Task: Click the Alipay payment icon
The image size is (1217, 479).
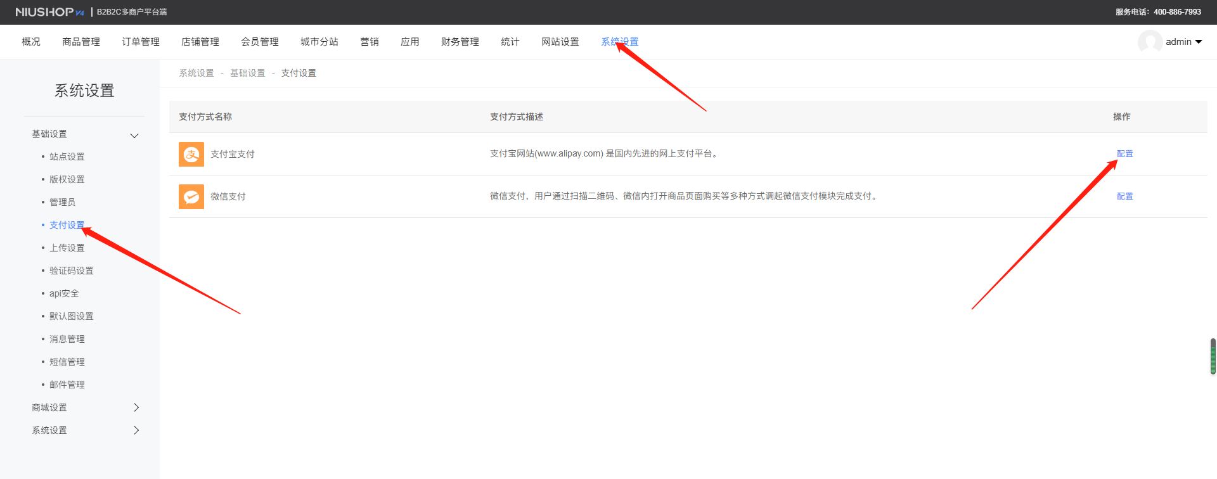Action: (191, 154)
